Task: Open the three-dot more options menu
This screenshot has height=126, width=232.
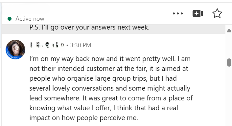Action: click(178, 13)
